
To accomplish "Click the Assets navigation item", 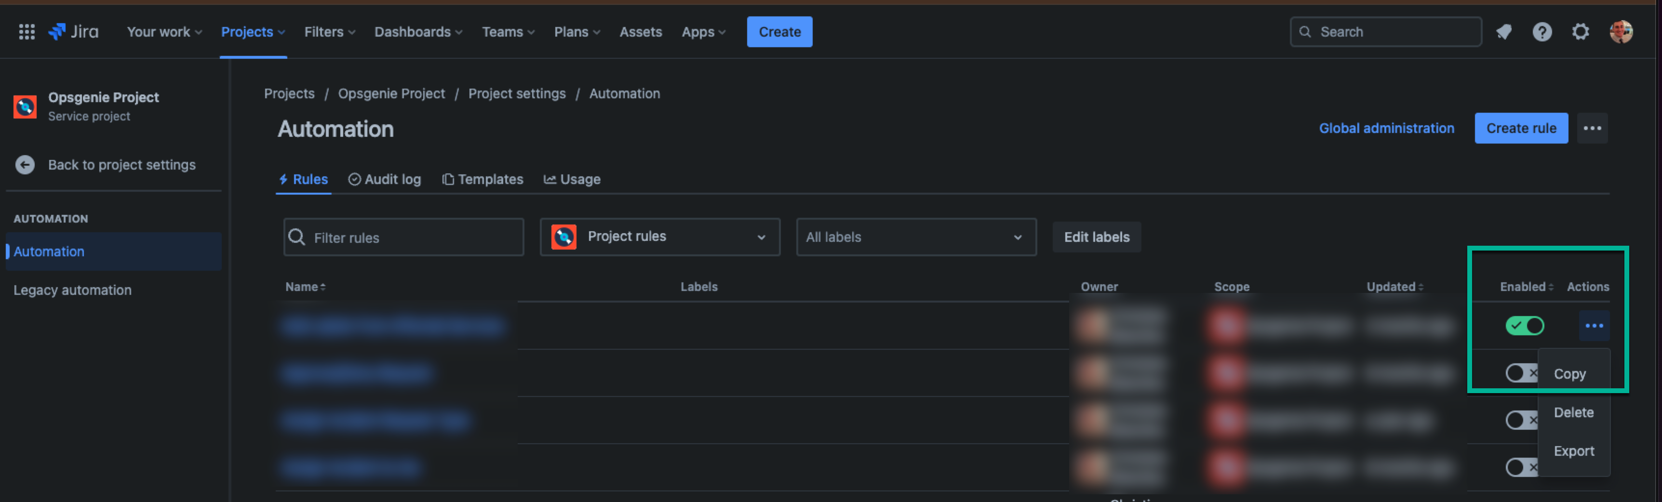I will (x=641, y=32).
